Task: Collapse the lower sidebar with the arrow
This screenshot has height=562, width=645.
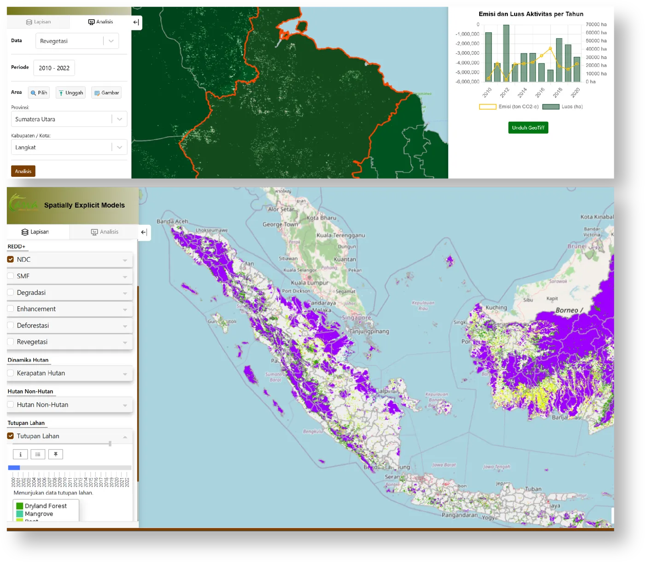Action: click(x=144, y=232)
